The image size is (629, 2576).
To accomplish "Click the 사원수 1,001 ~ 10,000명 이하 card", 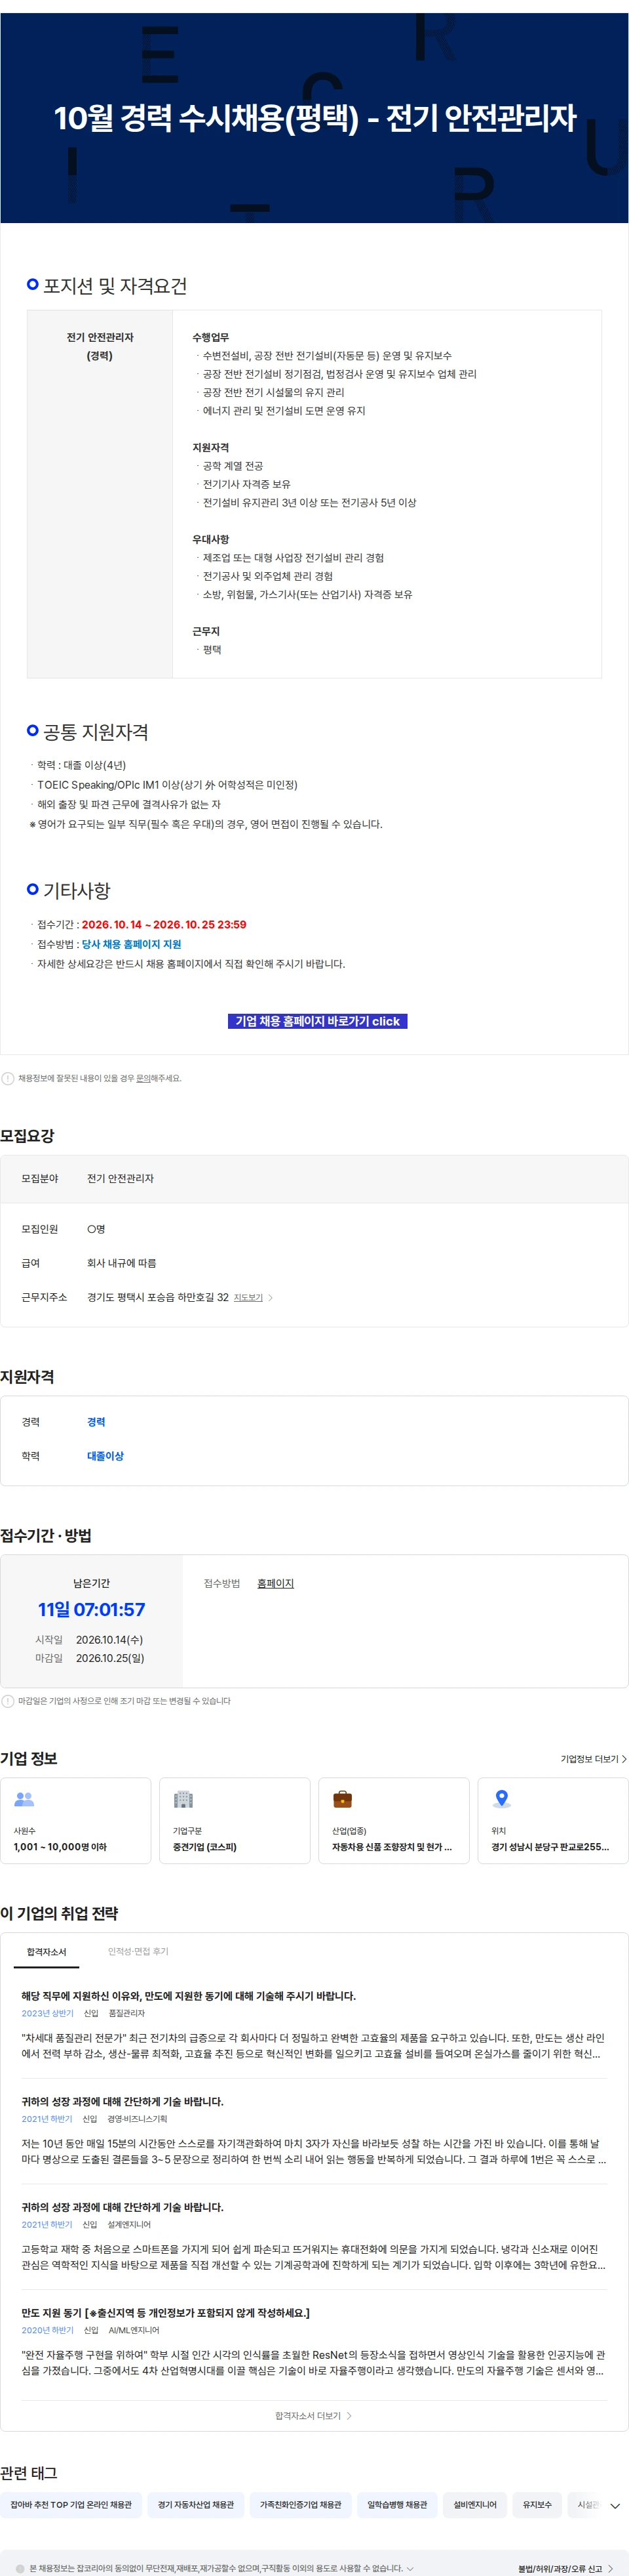I will (x=76, y=1820).
